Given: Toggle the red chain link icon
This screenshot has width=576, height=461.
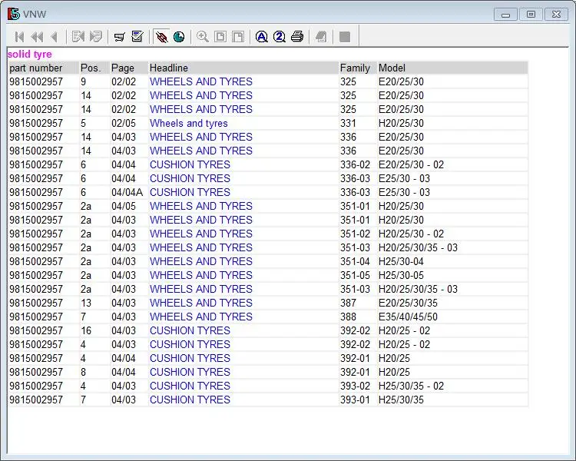Looking at the screenshot, I should (161, 37).
